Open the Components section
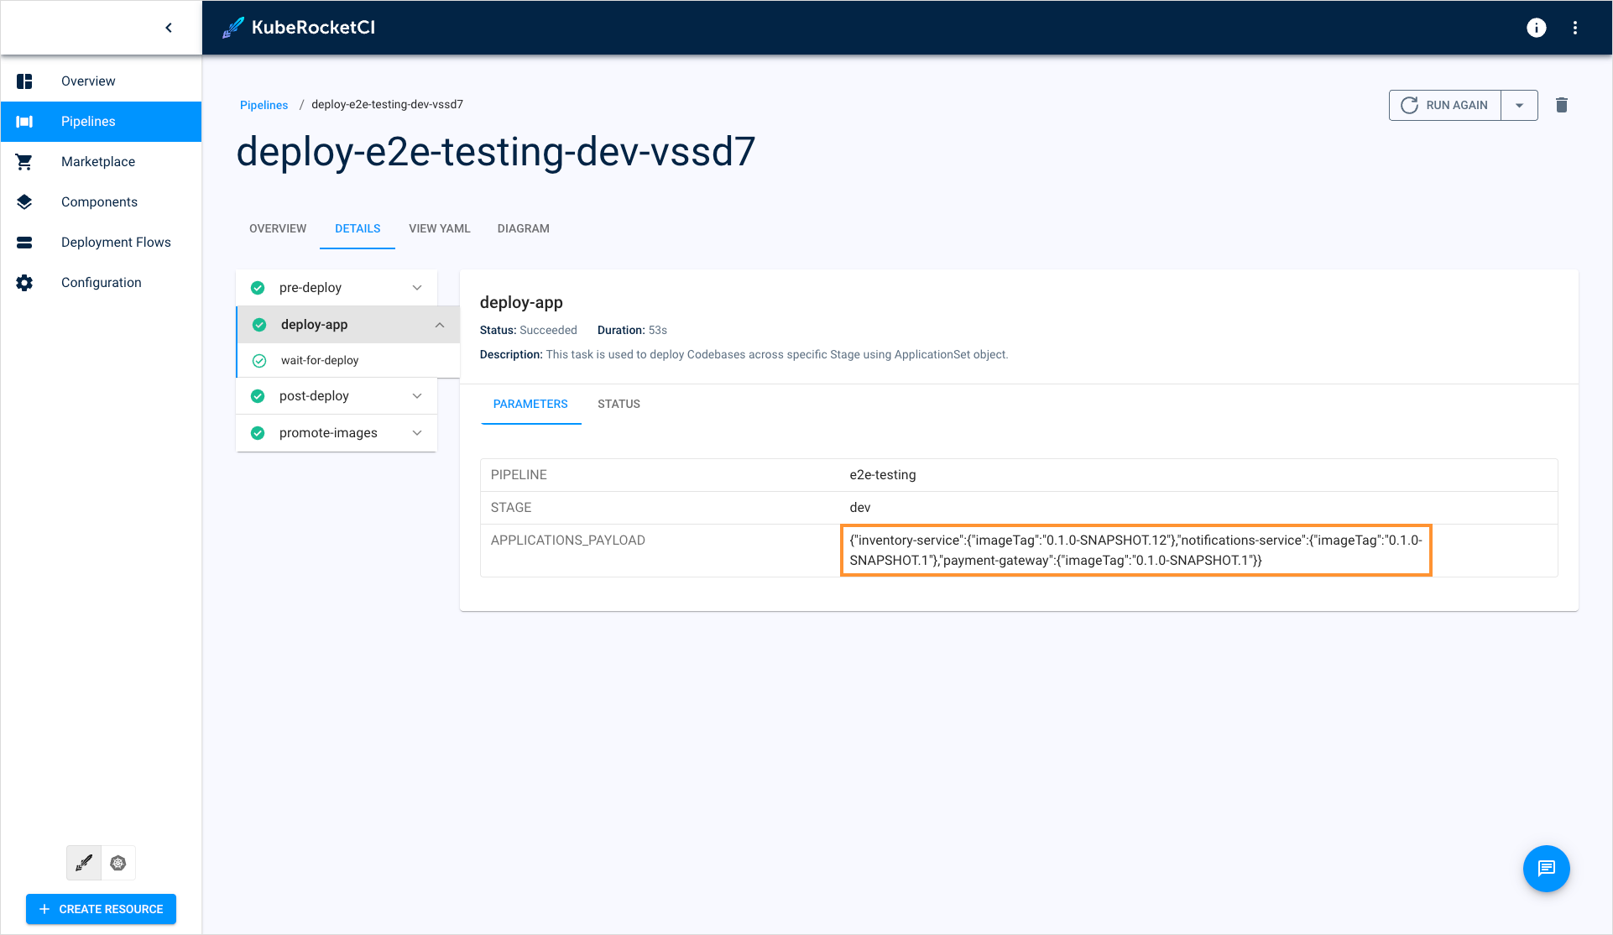1613x935 pixels. point(99,201)
